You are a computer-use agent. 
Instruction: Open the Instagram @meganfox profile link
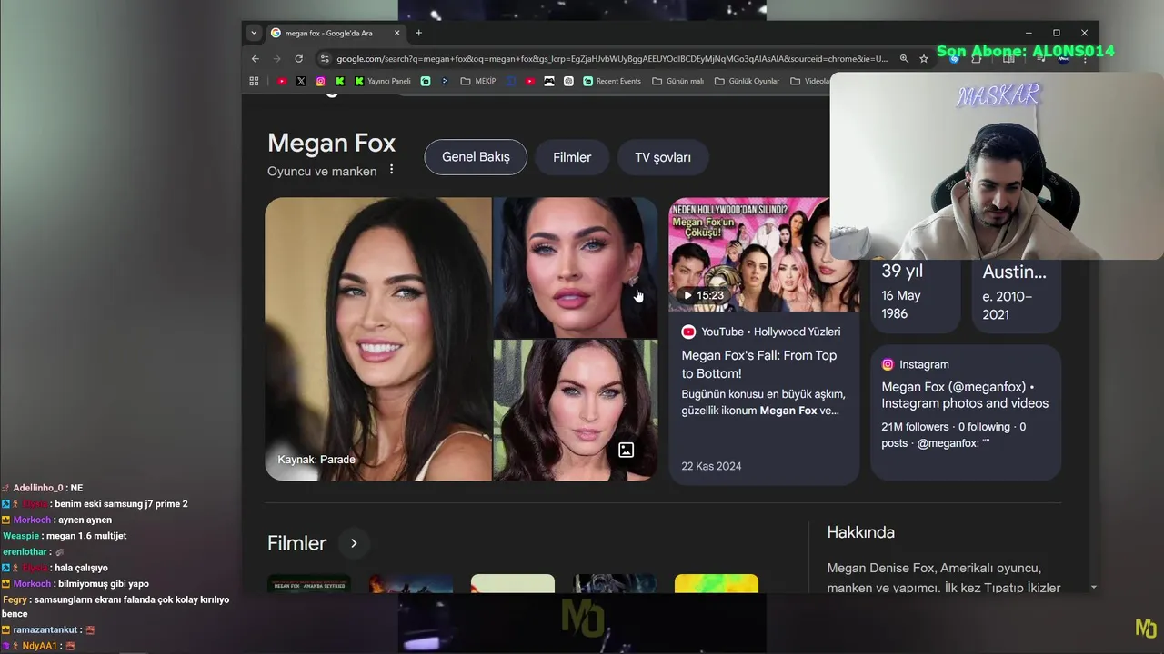point(965,395)
